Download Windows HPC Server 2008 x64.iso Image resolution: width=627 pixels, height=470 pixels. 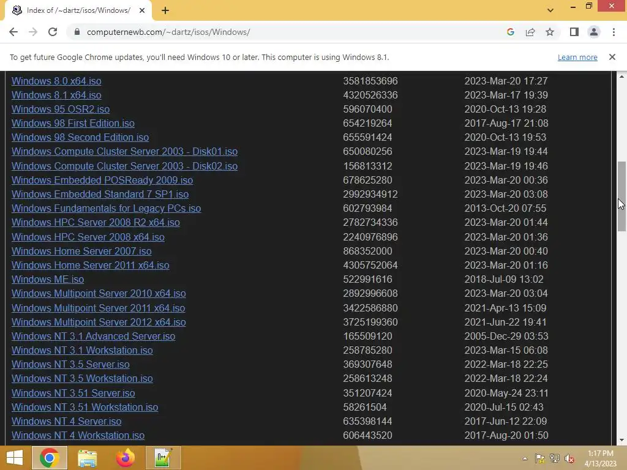coord(88,237)
